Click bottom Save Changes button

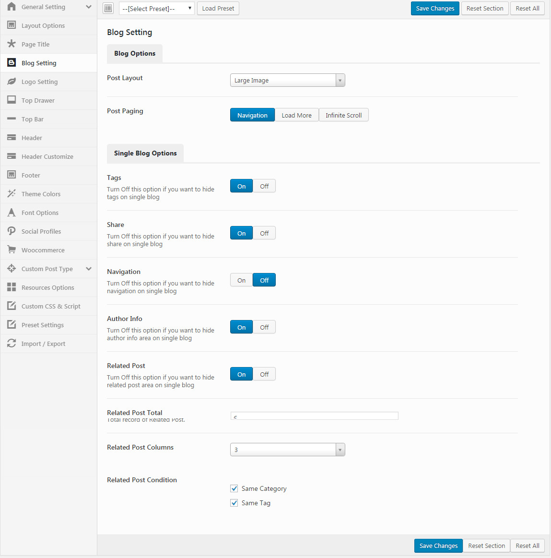[x=438, y=546]
